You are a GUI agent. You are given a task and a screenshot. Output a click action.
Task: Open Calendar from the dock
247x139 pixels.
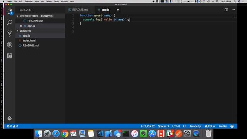(x=73, y=134)
